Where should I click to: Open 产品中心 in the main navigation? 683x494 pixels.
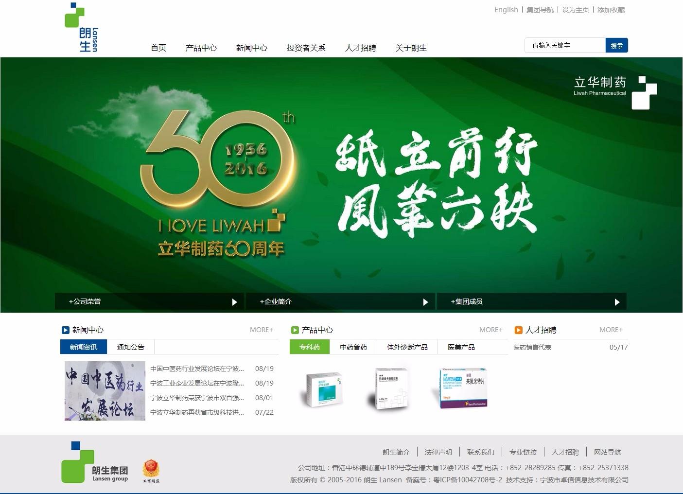pyautogui.click(x=201, y=48)
